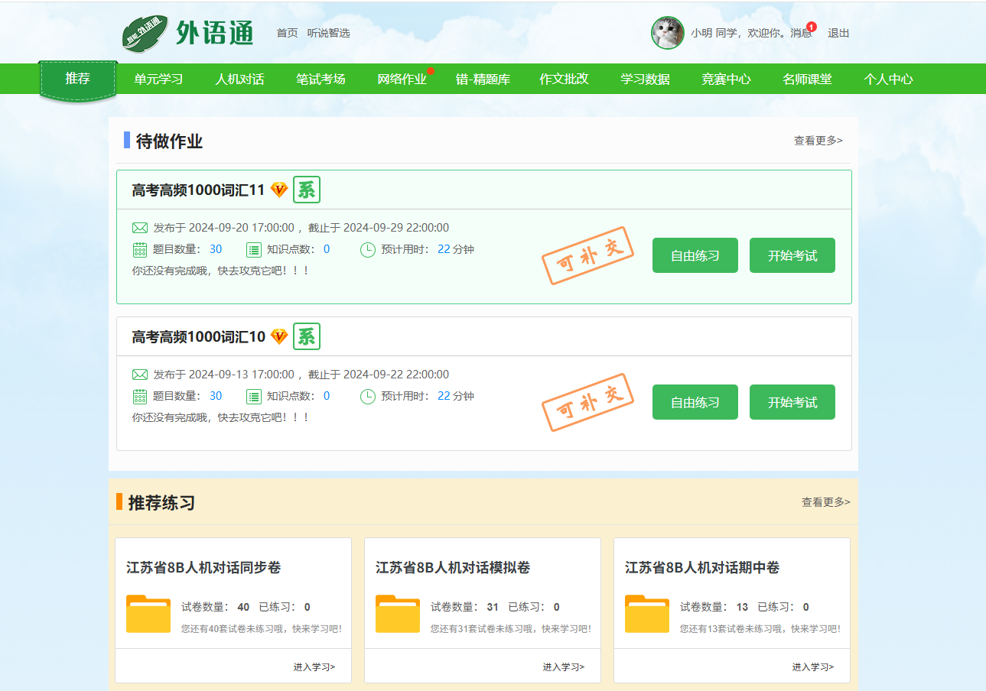Choose 自由练习 for 高考高频1000词汇10
986x691 pixels.
tap(695, 402)
